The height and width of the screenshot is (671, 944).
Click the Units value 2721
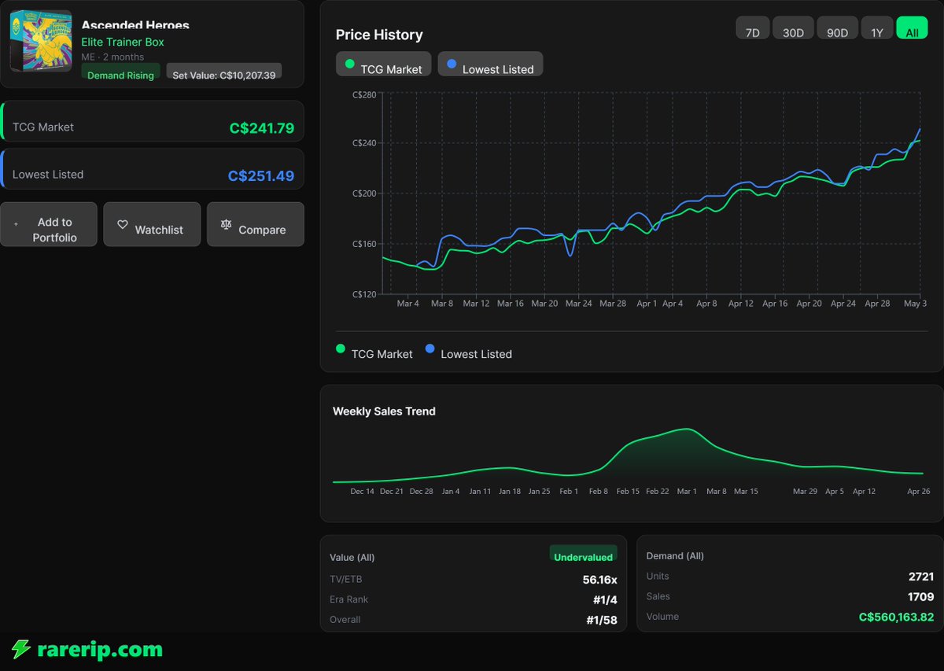click(921, 577)
